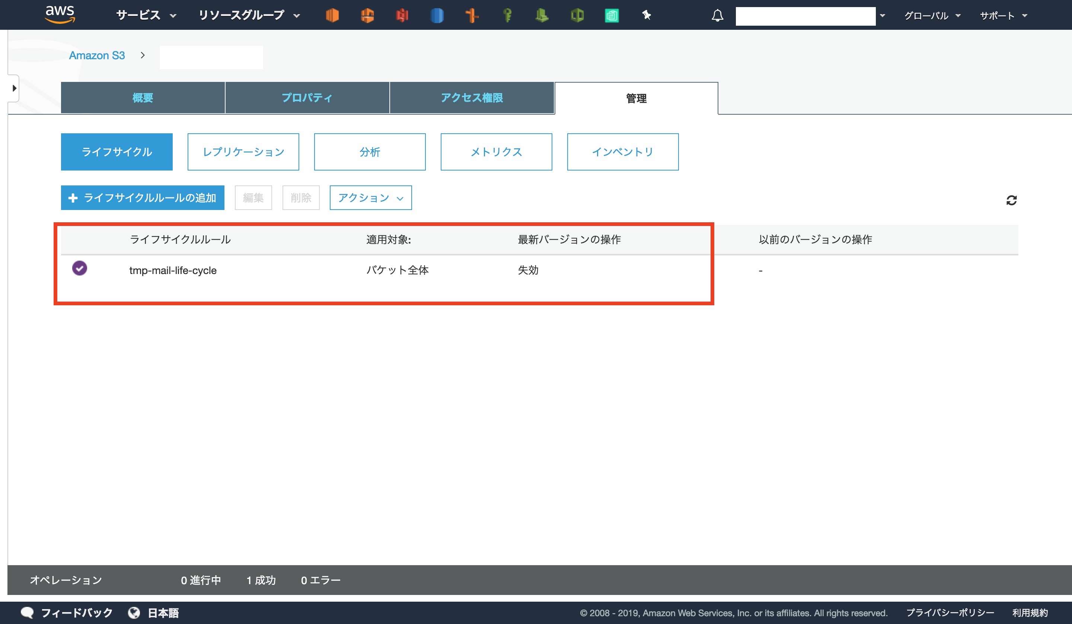Image resolution: width=1072 pixels, height=624 pixels.
Task: Switch to the プロパティ tab
Action: [307, 98]
